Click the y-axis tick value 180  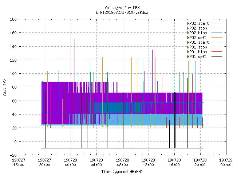point(13,19)
